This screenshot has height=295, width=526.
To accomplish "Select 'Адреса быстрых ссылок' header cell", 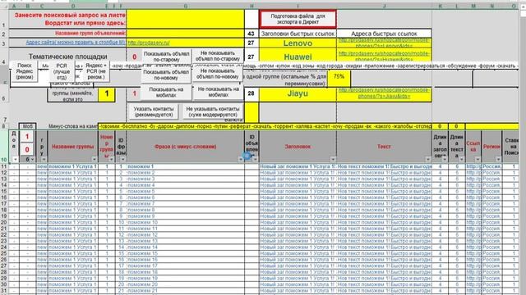I will tap(384, 34).
